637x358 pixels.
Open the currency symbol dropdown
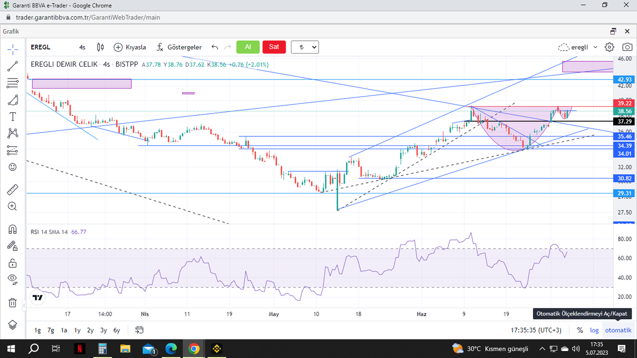(305, 47)
